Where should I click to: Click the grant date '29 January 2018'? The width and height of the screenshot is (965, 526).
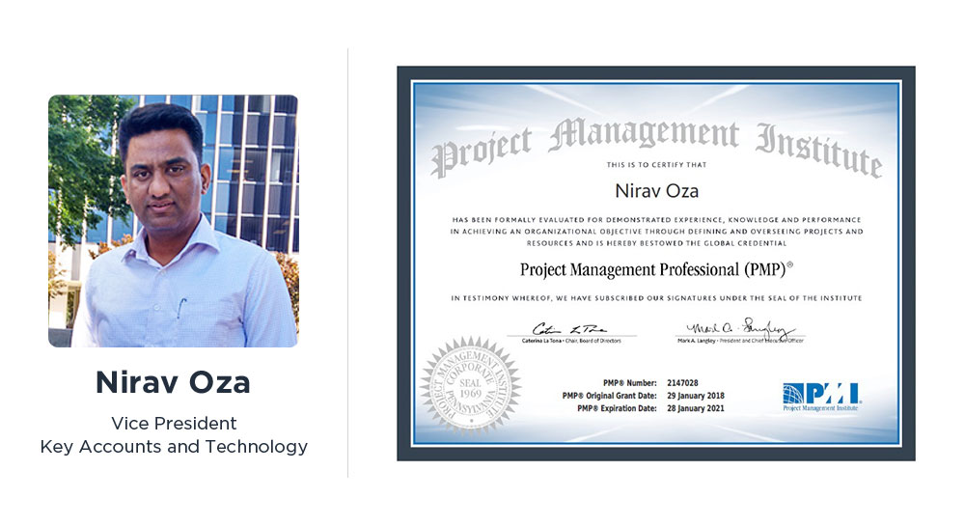pyautogui.click(x=696, y=397)
